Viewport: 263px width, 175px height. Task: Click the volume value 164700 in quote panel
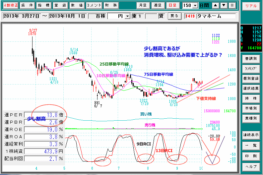point(254,48)
